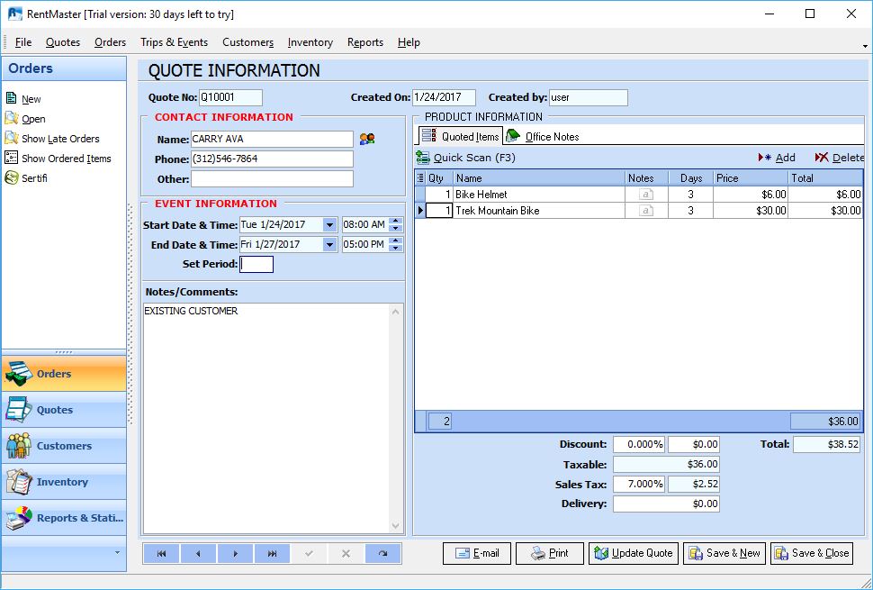The image size is (873, 590).
Task: Open the Customers navigation panel
Action: [63, 446]
